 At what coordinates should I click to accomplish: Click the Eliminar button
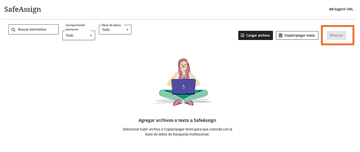[x=336, y=36]
